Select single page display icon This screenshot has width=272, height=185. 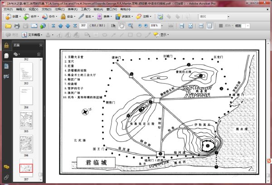(x=209, y=26)
